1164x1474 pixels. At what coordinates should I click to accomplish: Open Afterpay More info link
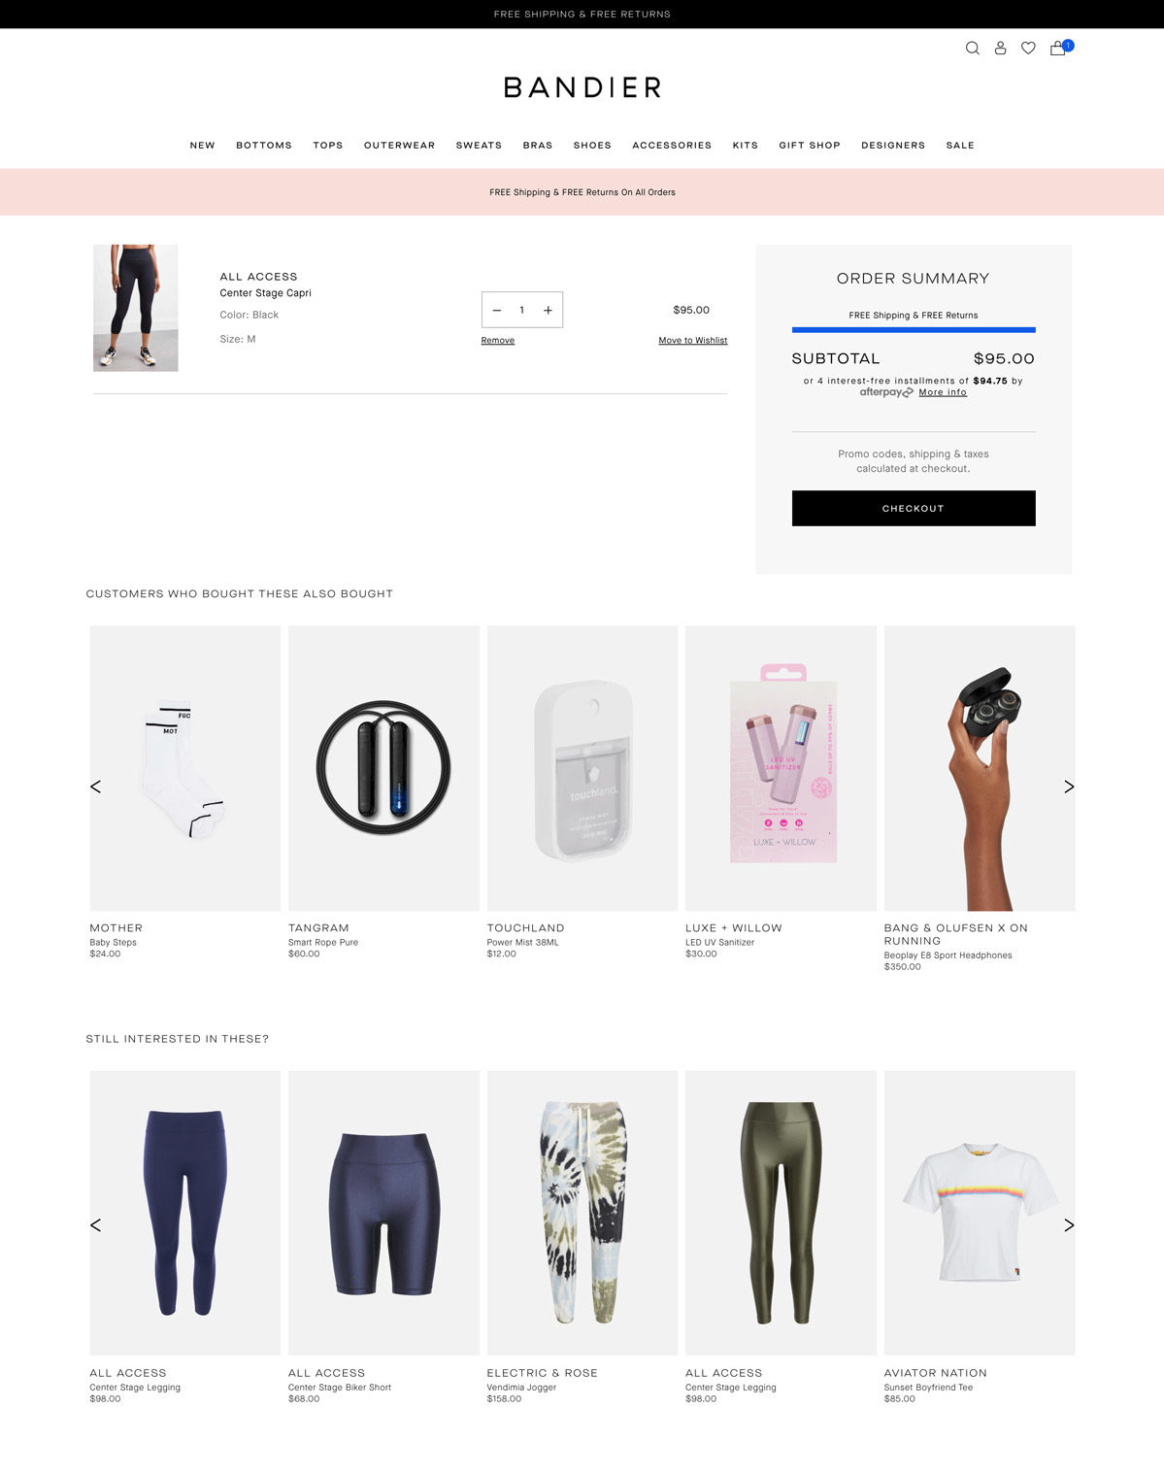click(x=943, y=392)
